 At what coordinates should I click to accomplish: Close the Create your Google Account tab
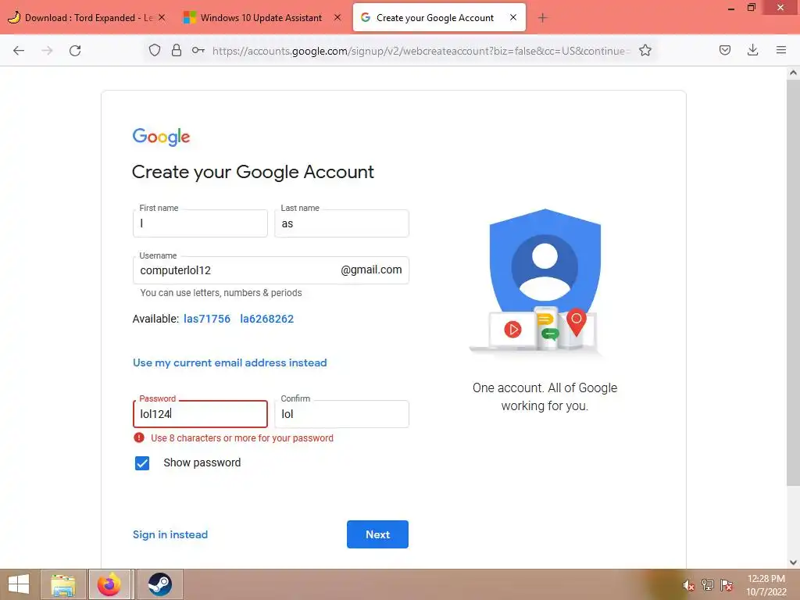513,17
